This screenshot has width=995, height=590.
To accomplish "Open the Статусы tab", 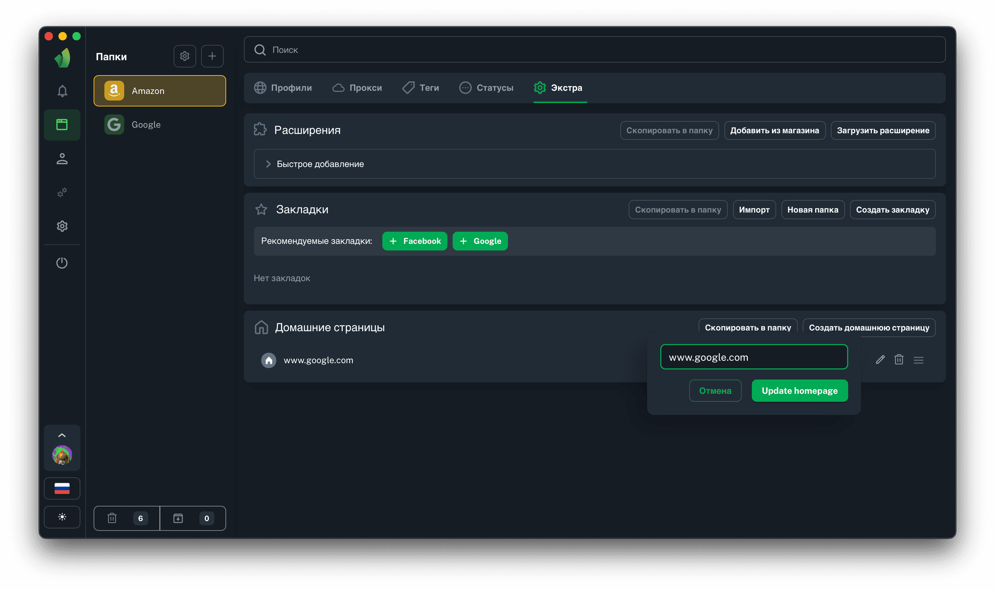I will pos(486,88).
